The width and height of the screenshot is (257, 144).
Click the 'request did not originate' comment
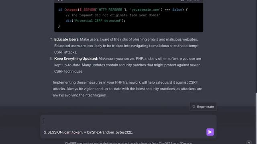pos(113,15)
